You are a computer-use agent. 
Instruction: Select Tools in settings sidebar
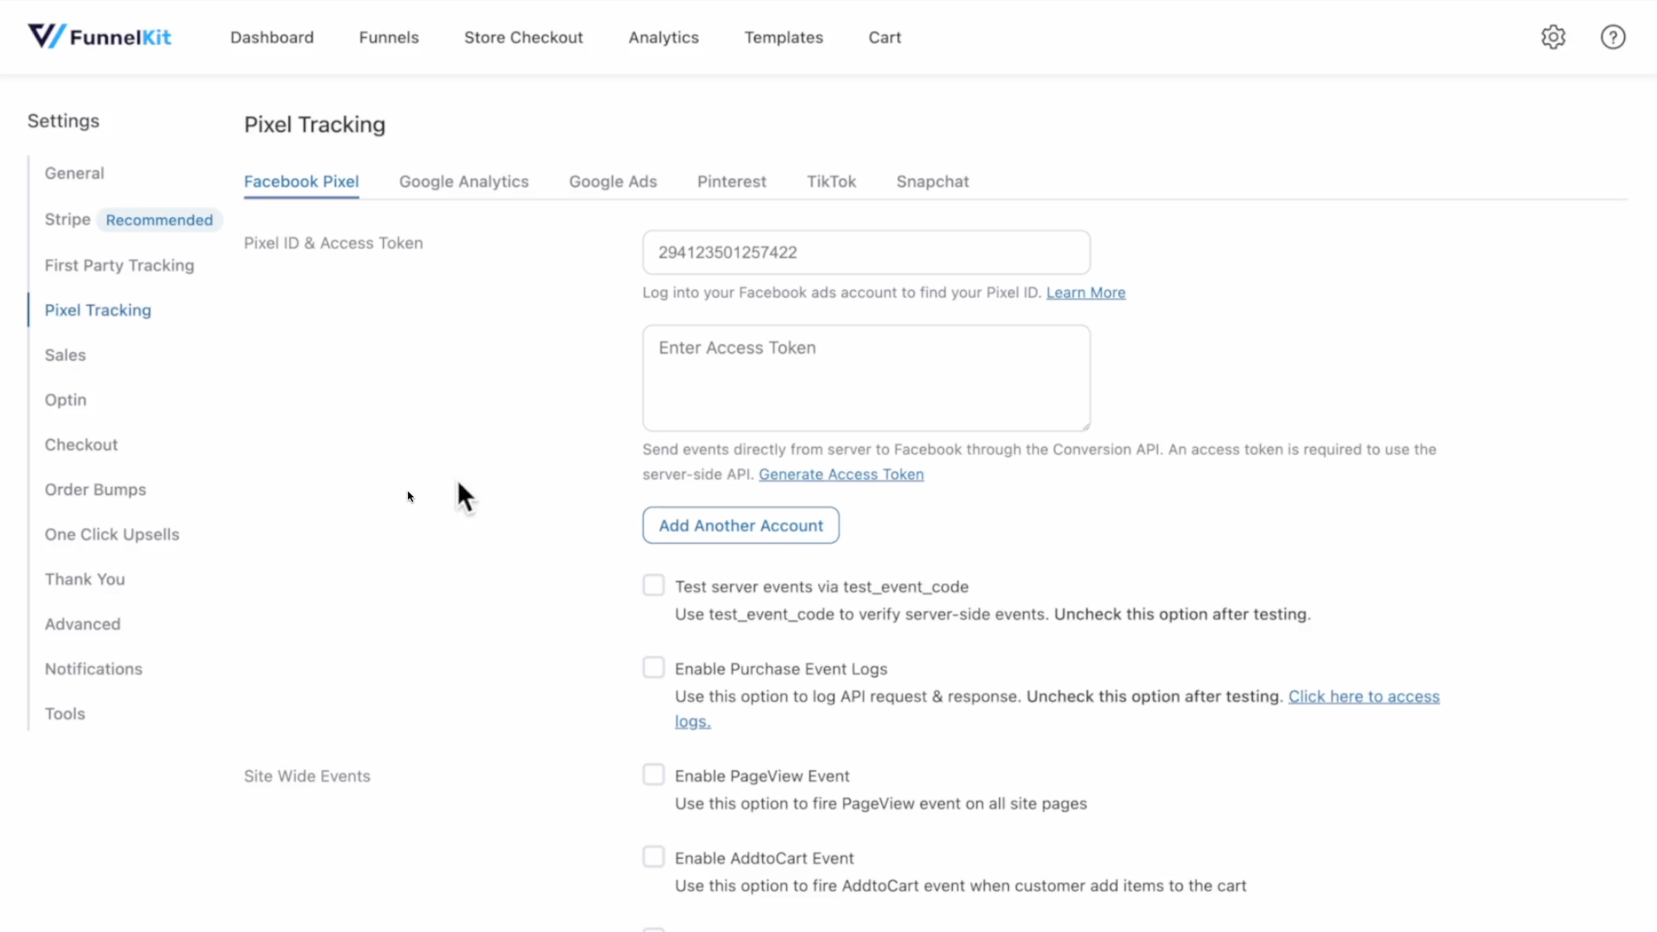pyautogui.click(x=64, y=713)
